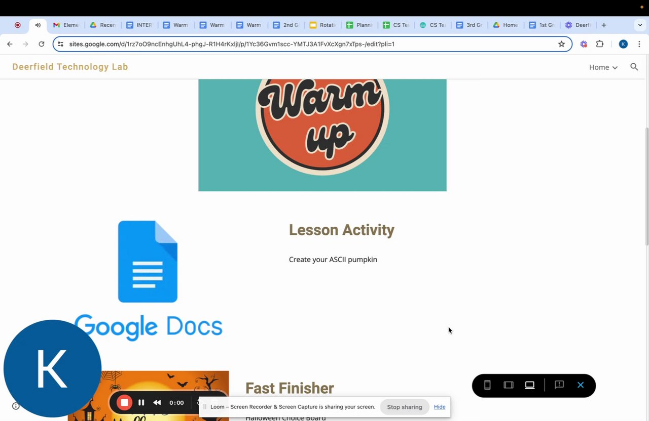Switch to the 2nd G Docs tab

285,25
